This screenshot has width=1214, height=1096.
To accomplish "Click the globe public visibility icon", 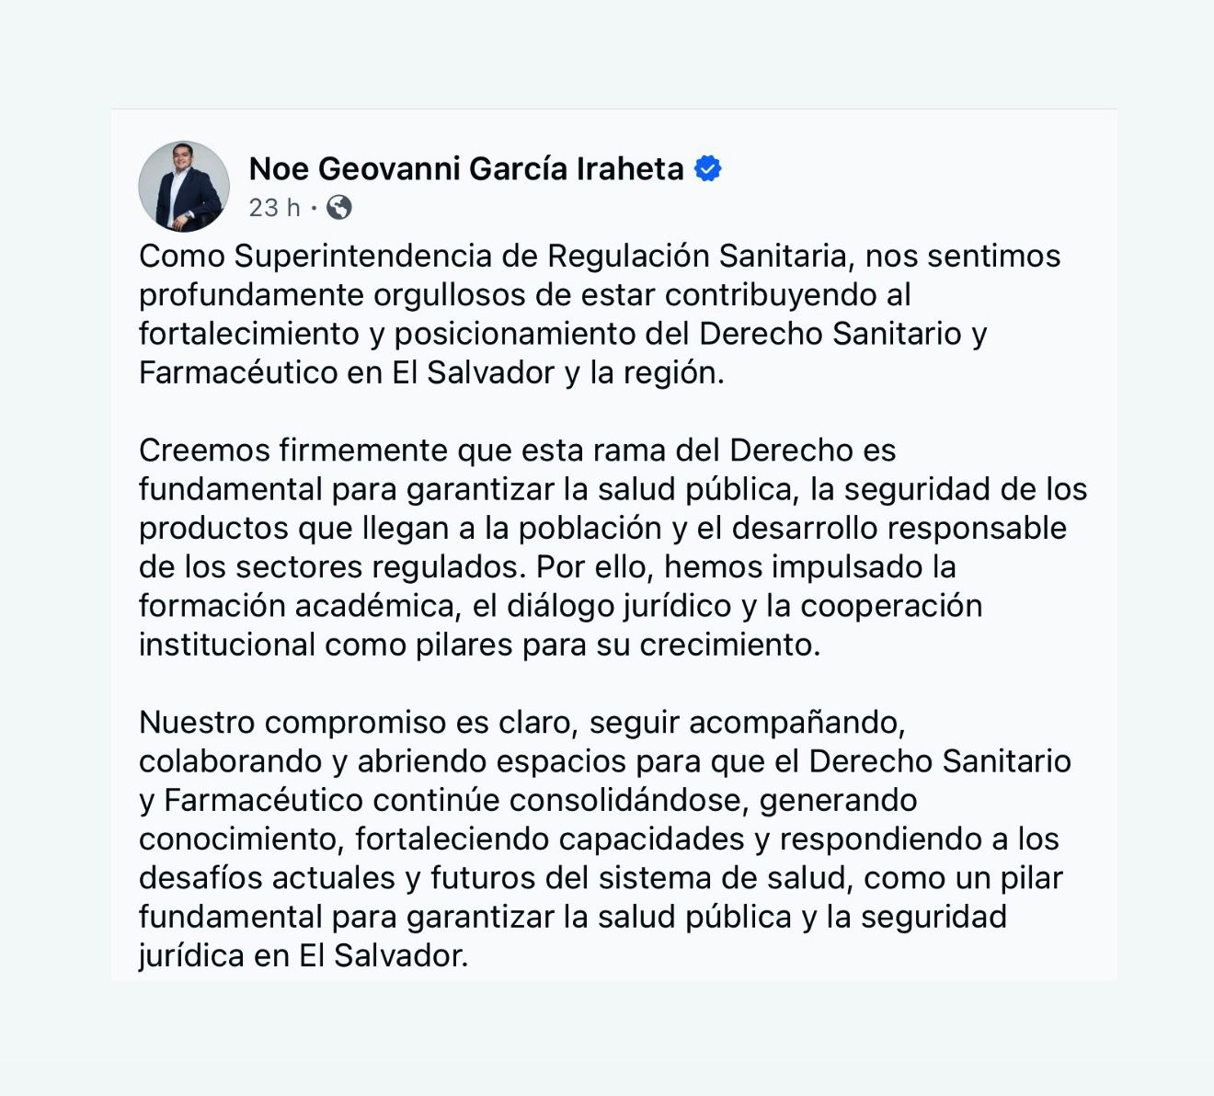I will pos(339,208).
